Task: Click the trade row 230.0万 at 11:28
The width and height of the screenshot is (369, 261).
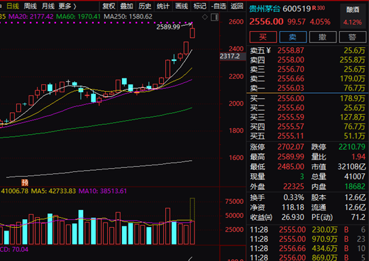Action: 308,230
